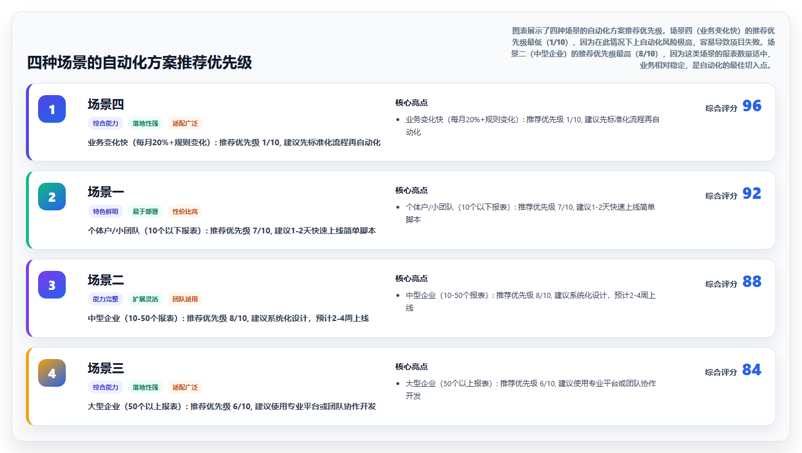The image size is (802, 453).
Task: Click the 适配广泛 tag in the 场景三 card
Action: 185,387
